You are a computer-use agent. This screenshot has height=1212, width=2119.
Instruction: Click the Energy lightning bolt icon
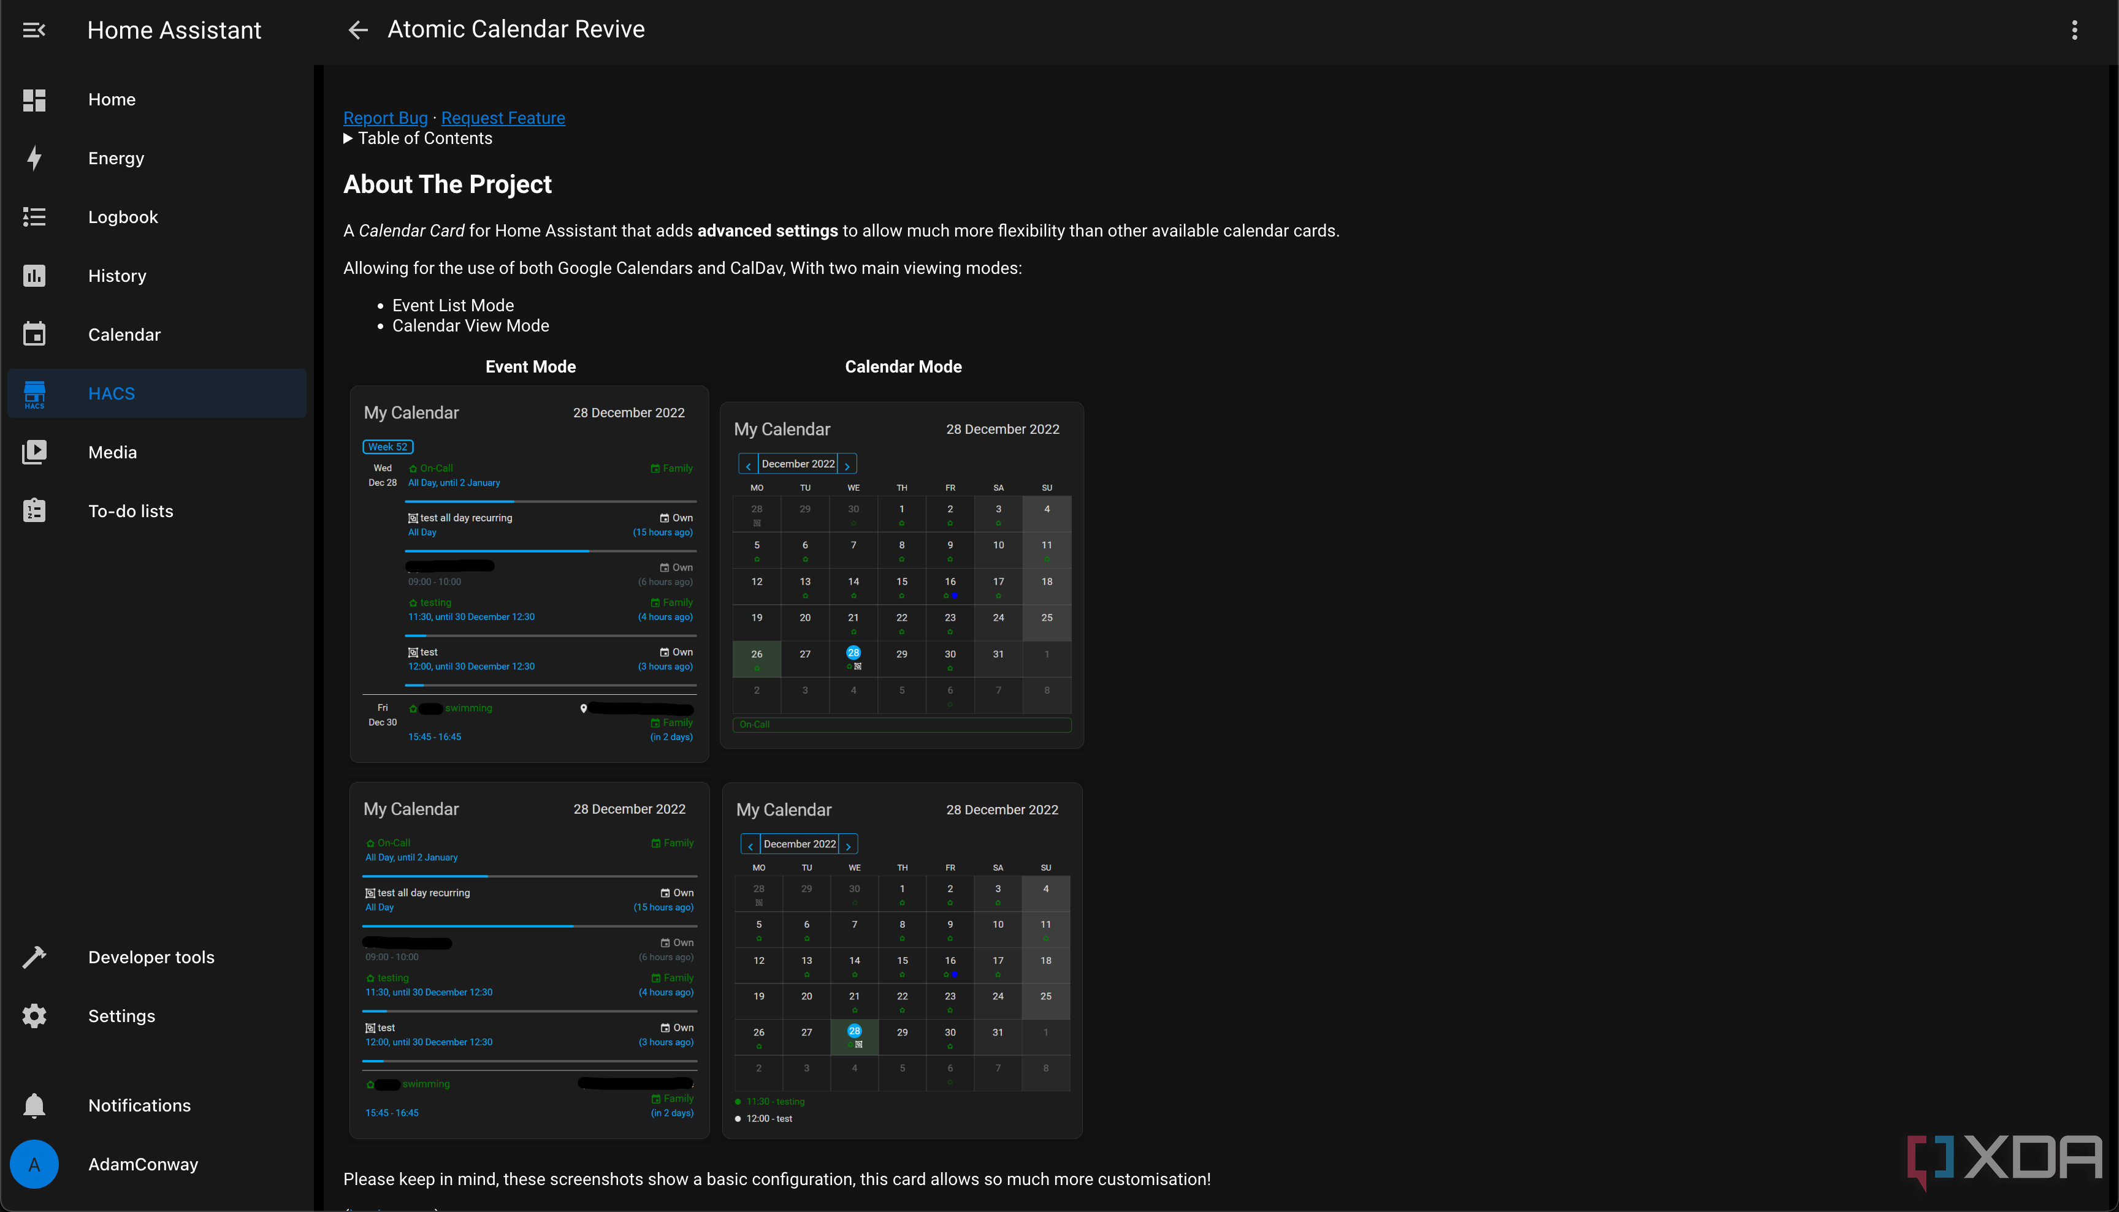[x=34, y=158]
